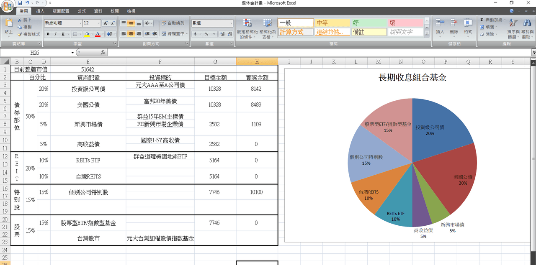
Task: Apply the 計算方式 cell style
Action: pos(296,32)
